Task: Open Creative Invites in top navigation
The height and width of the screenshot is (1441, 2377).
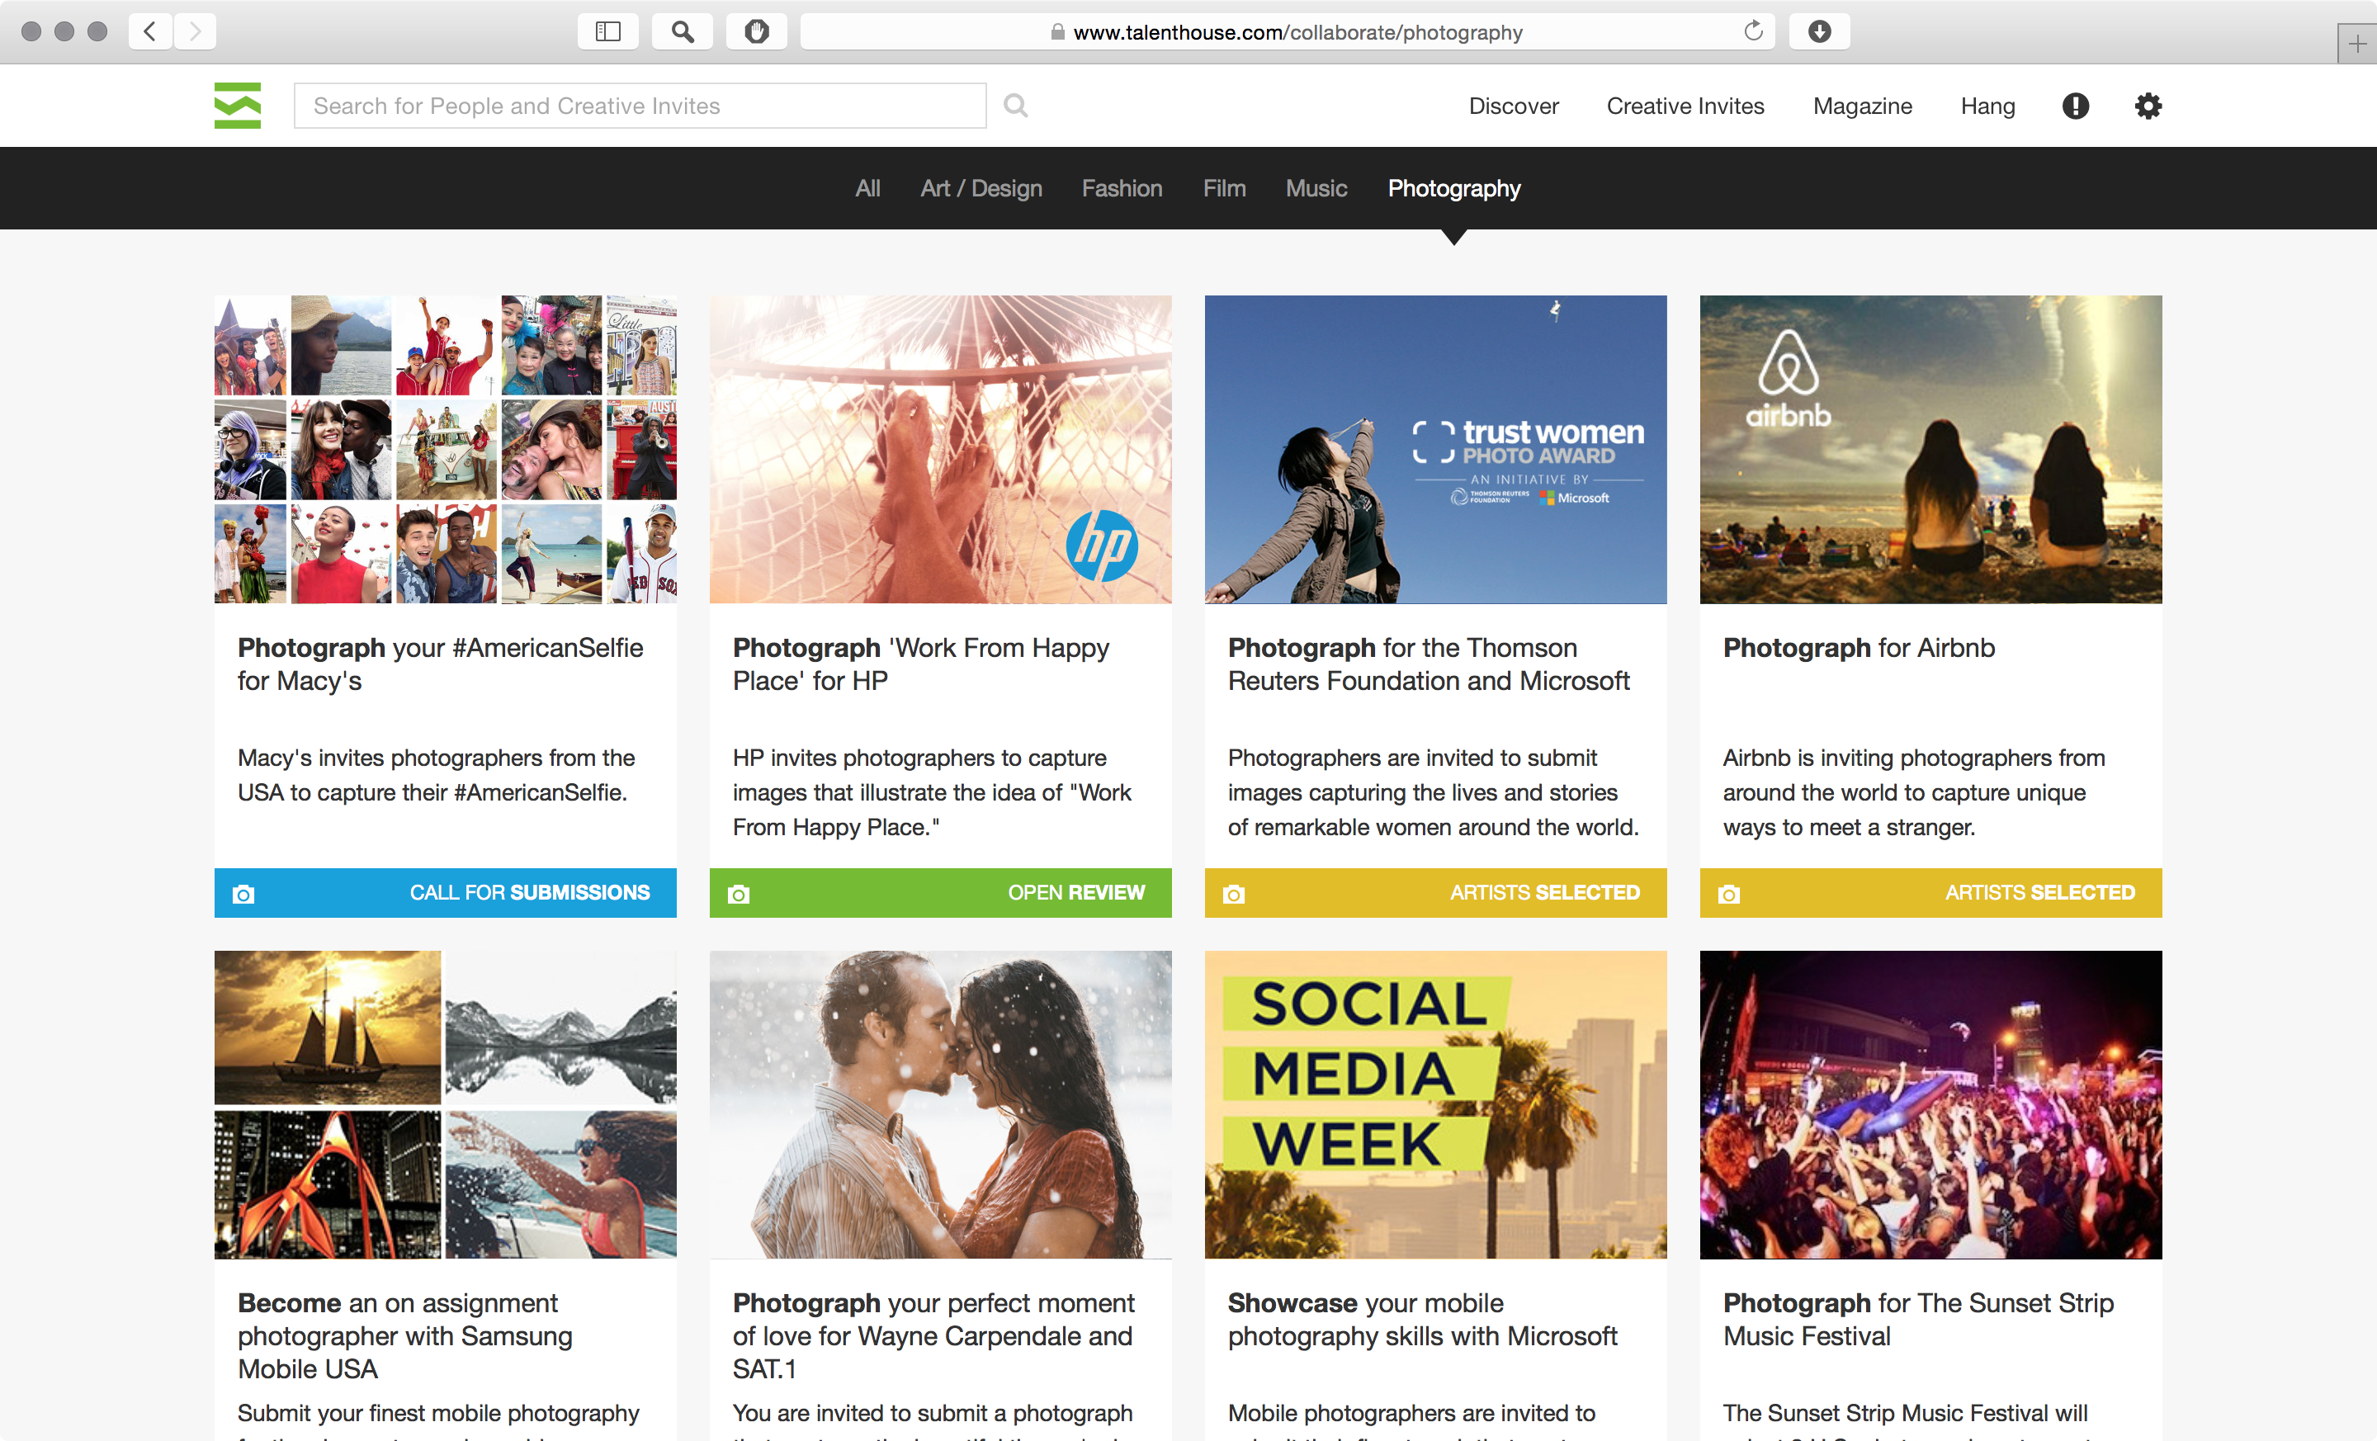Action: click(x=1685, y=106)
